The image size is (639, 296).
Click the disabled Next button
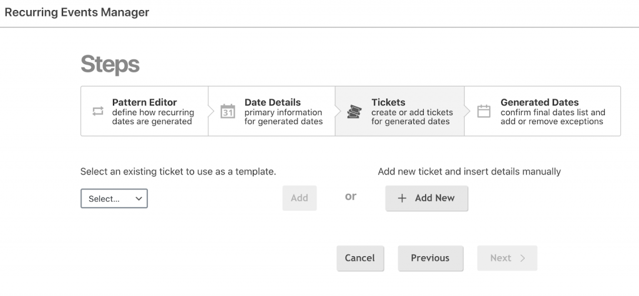pos(507,258)
